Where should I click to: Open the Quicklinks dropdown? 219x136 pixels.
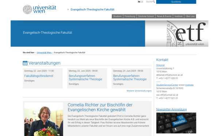pos(176,2)
